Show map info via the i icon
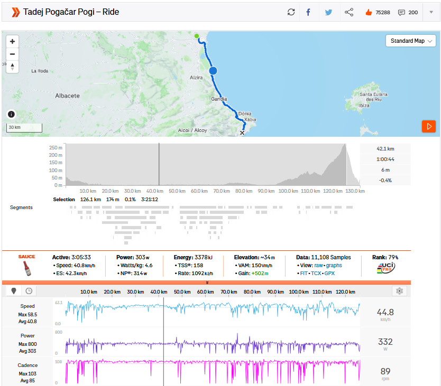441x386 pixels. click(x=12, y=114)
